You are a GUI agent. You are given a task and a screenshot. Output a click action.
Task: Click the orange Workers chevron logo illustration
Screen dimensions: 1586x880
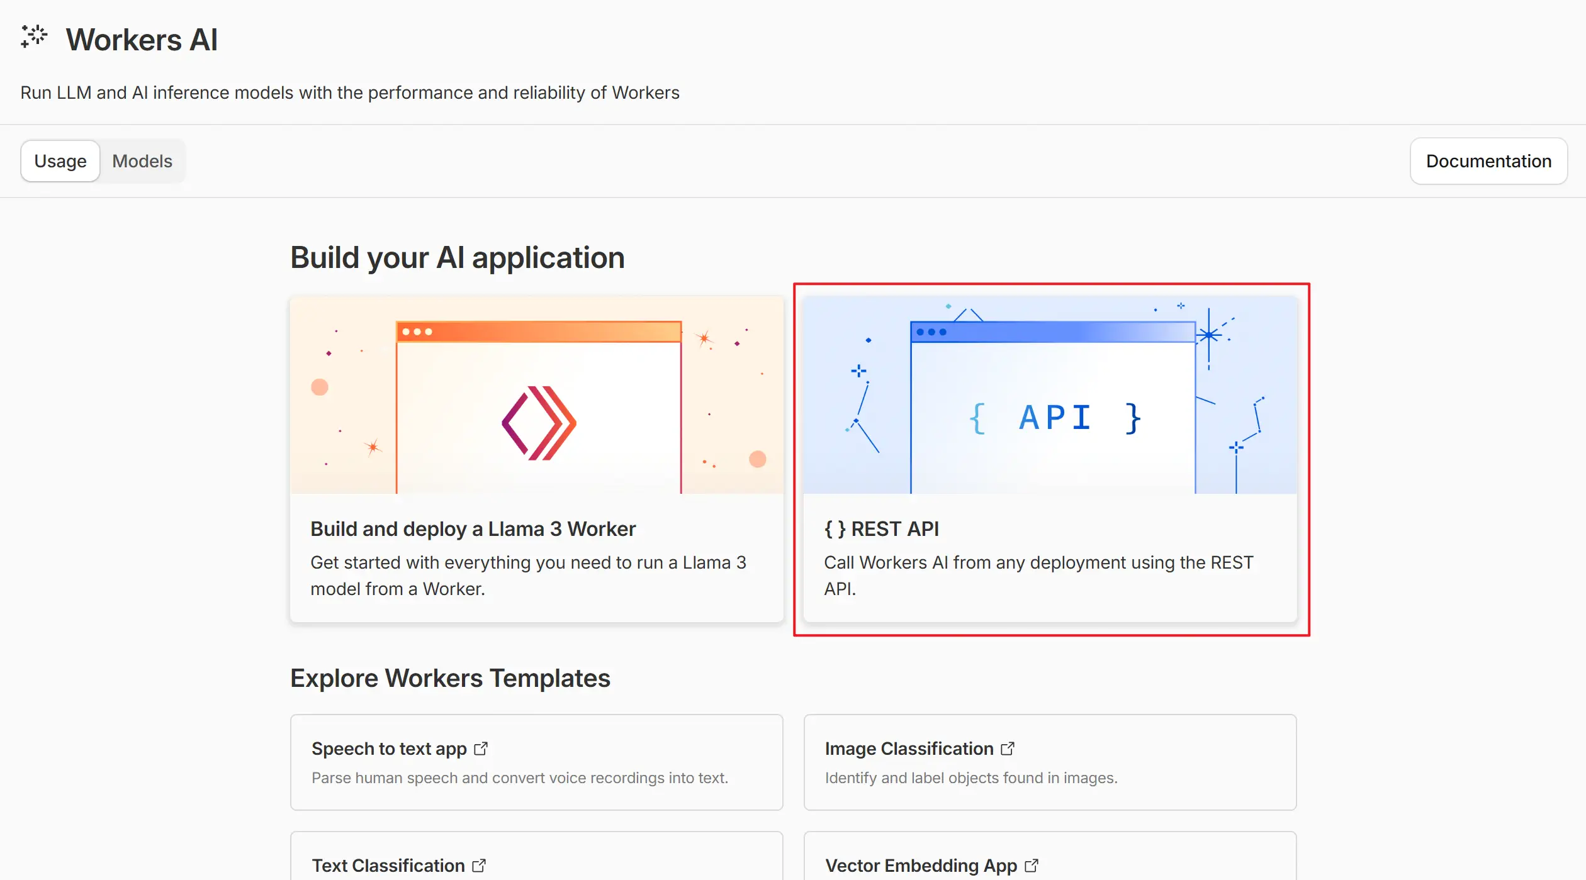coord(539,423)
